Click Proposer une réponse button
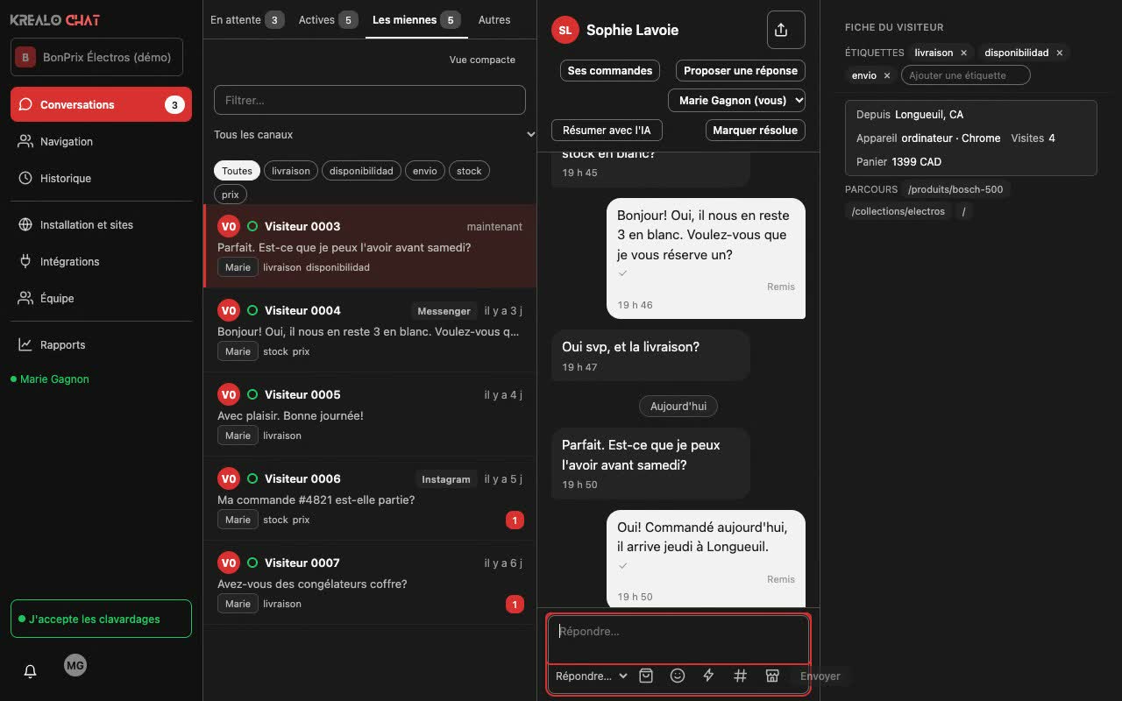This screenshot has height=701, width=1122. point(741,71)
